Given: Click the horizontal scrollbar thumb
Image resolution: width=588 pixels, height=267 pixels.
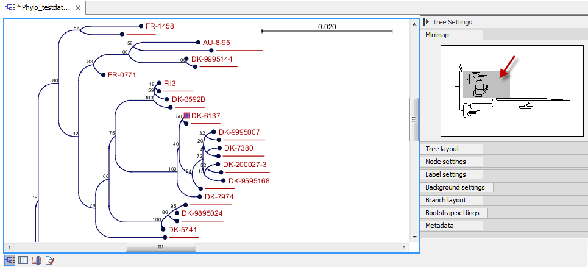Looking at the screenshot, I should point(161,247).
